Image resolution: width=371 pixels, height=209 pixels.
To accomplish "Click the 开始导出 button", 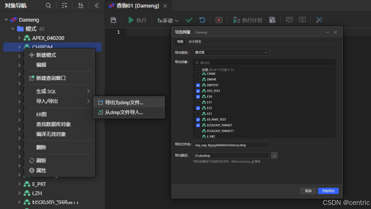I will (x=328, y=191).
